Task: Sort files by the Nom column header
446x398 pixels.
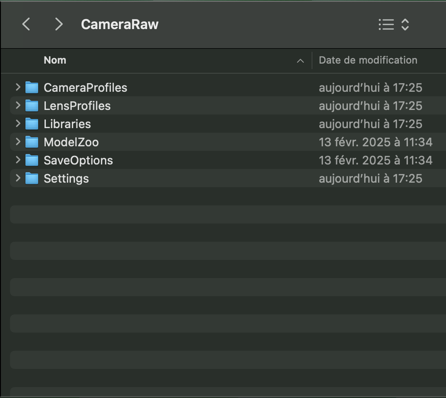Action: point(55,60)
